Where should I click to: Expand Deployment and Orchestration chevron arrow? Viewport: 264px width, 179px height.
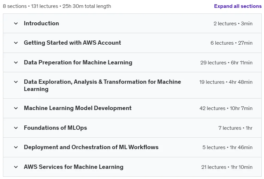click(16, 147)
